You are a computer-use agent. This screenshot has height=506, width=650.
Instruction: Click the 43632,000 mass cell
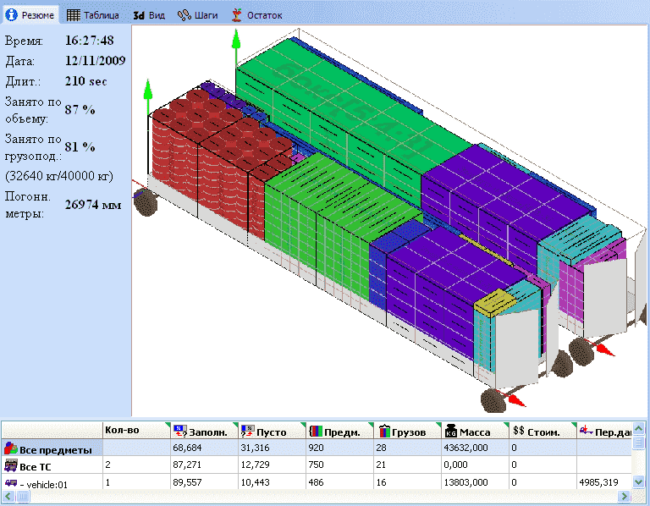[465, 448]
